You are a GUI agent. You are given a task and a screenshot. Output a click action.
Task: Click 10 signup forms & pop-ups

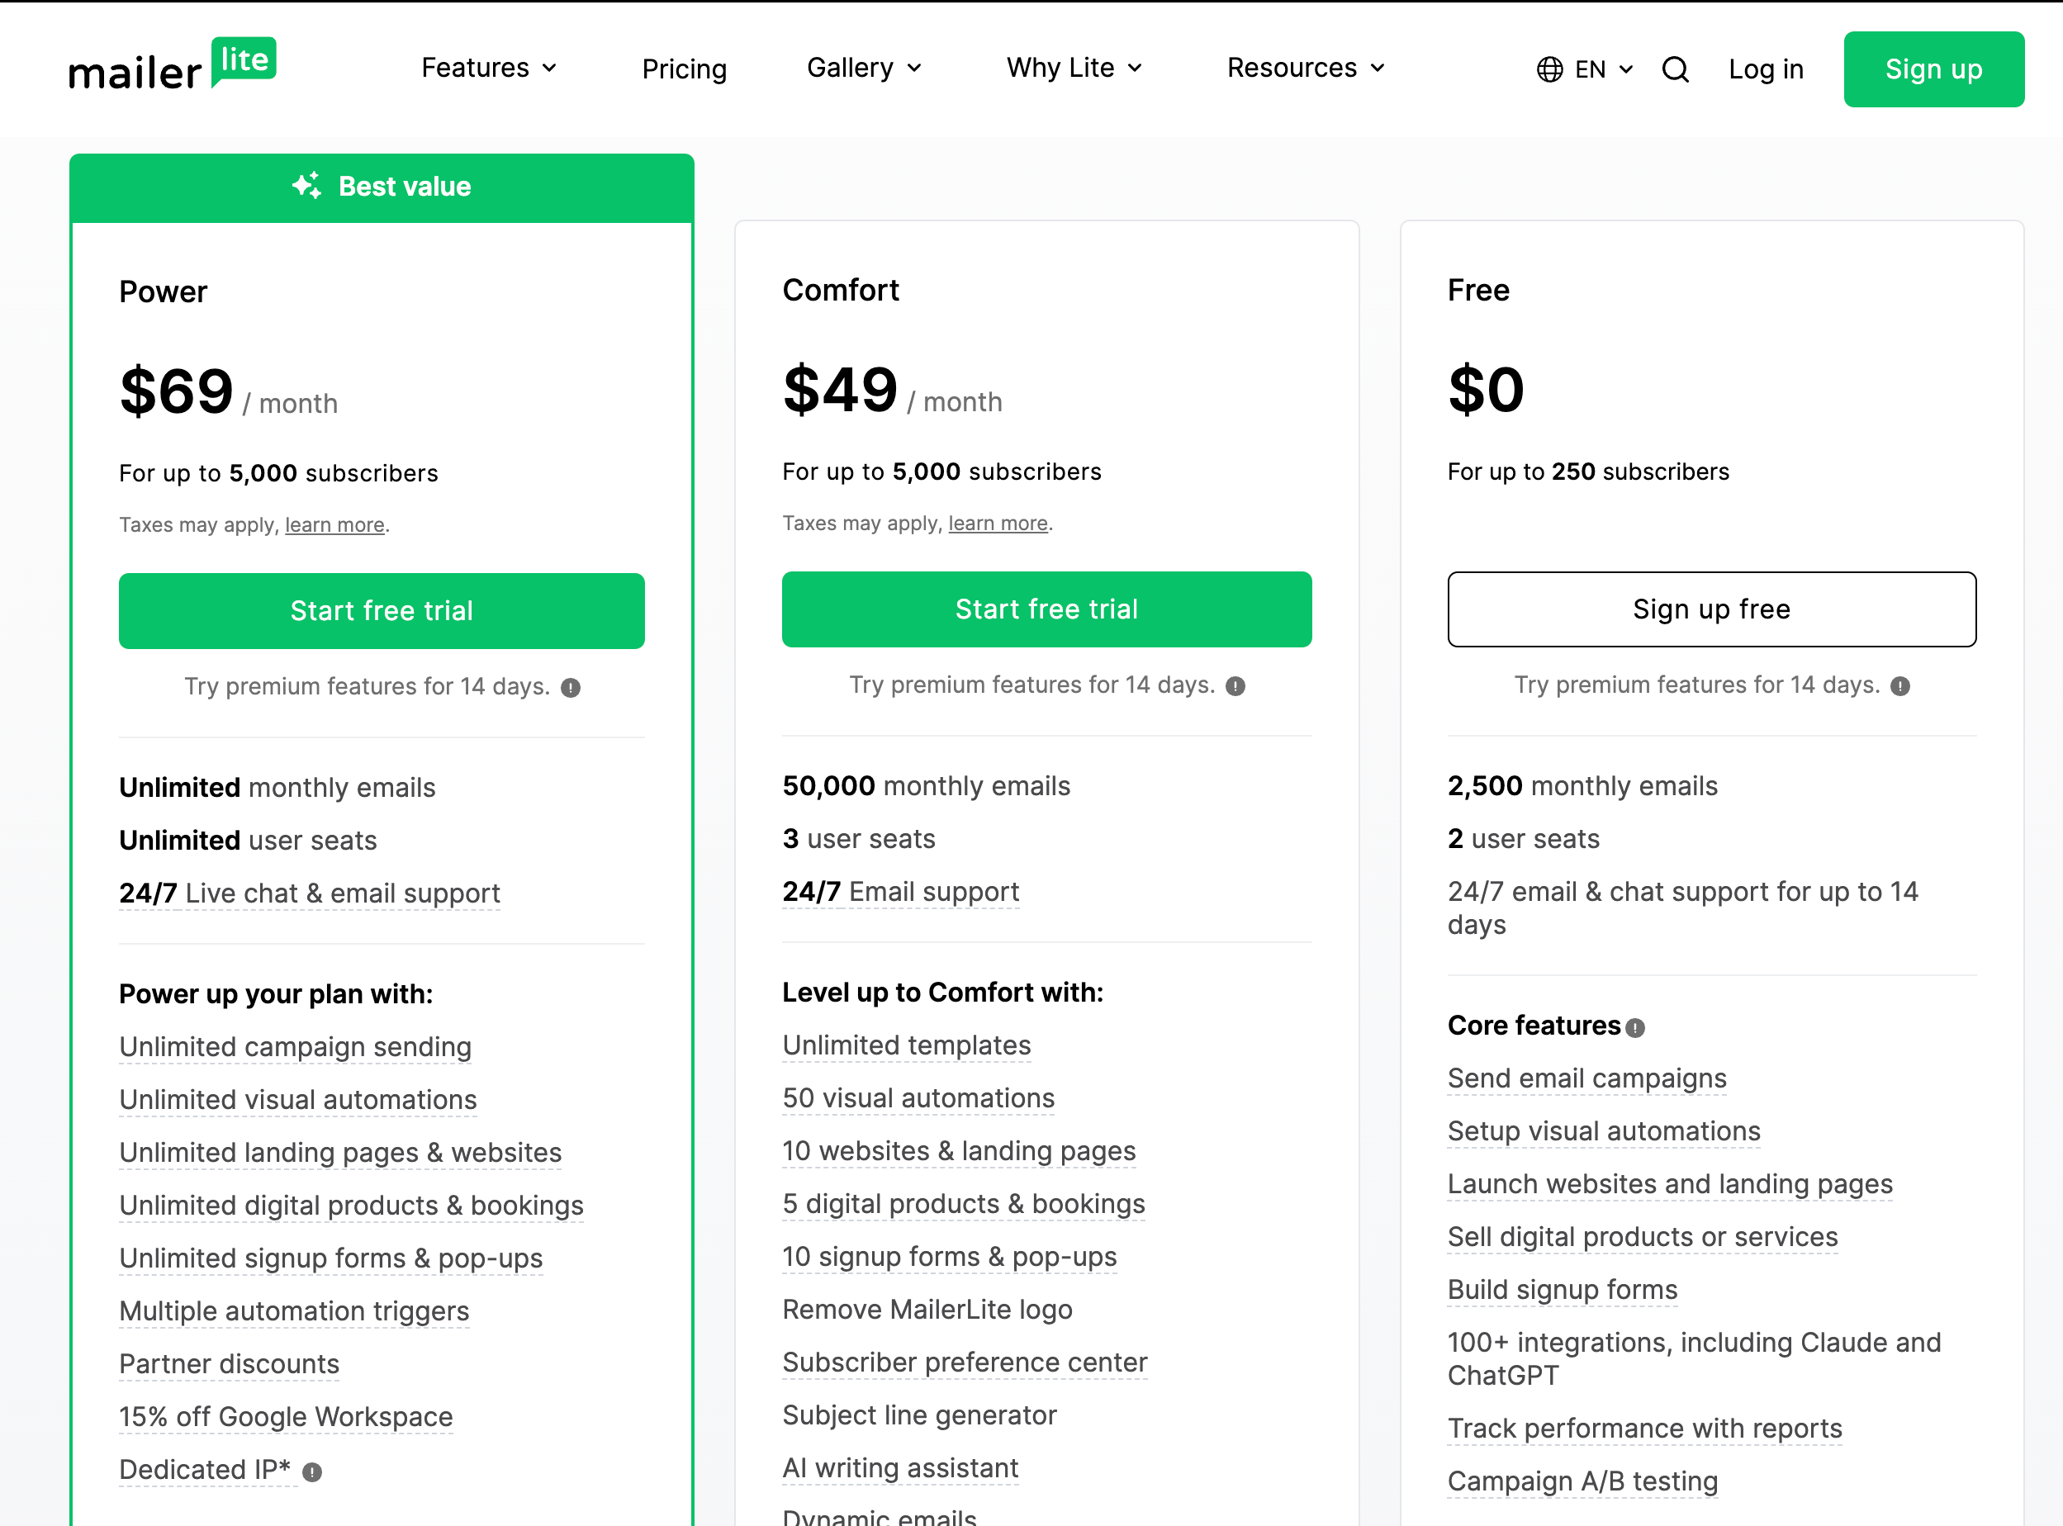(950, 1256)
